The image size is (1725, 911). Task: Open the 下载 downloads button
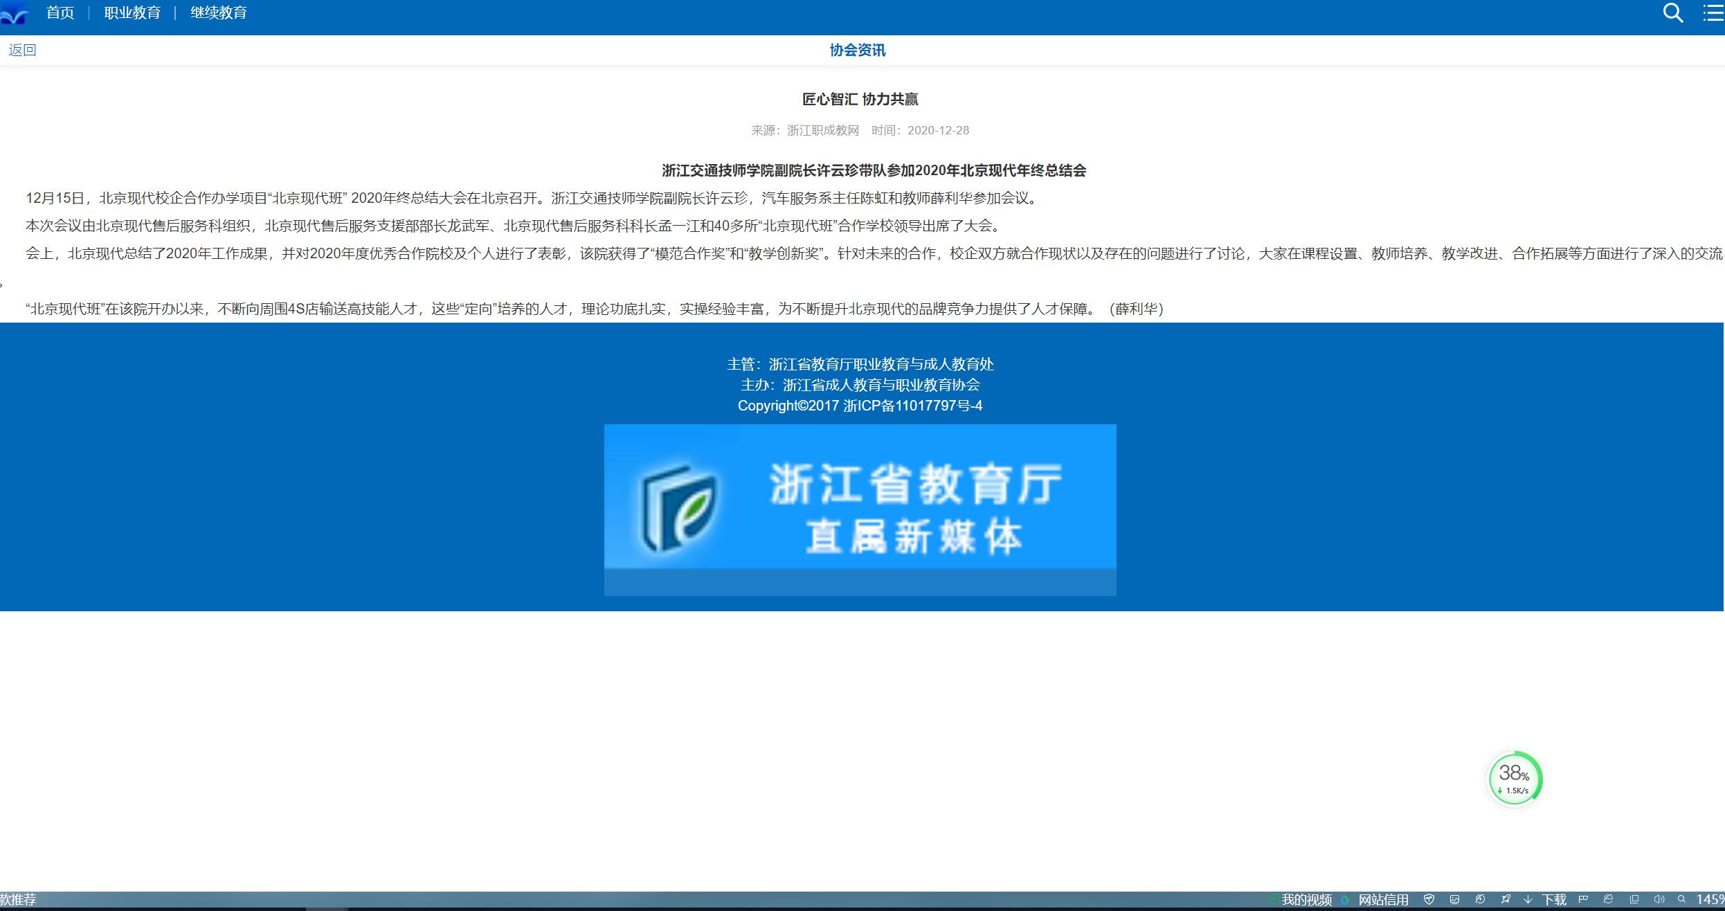[1546, 900]
